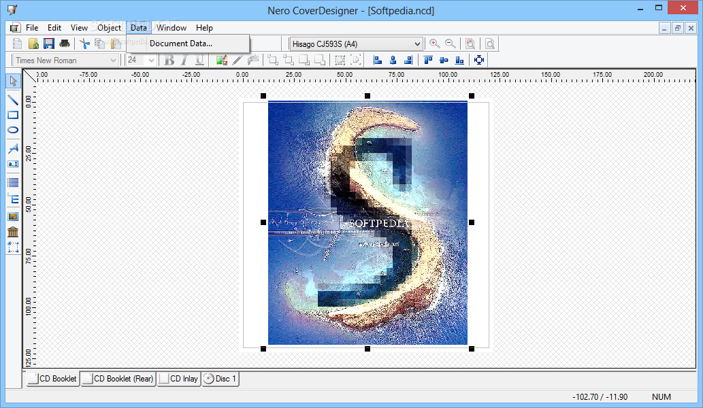This screenshot has height=408, width=703.
Task: Open the File menu
Action: point(32,28)
